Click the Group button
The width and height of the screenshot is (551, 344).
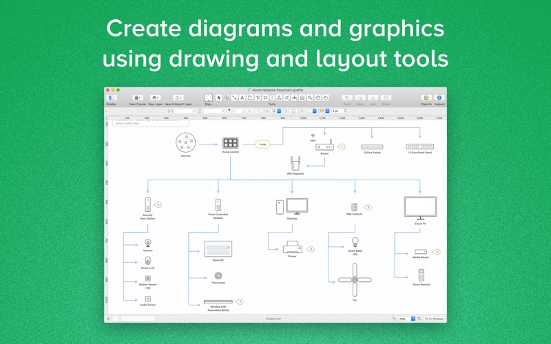point(386,98)
